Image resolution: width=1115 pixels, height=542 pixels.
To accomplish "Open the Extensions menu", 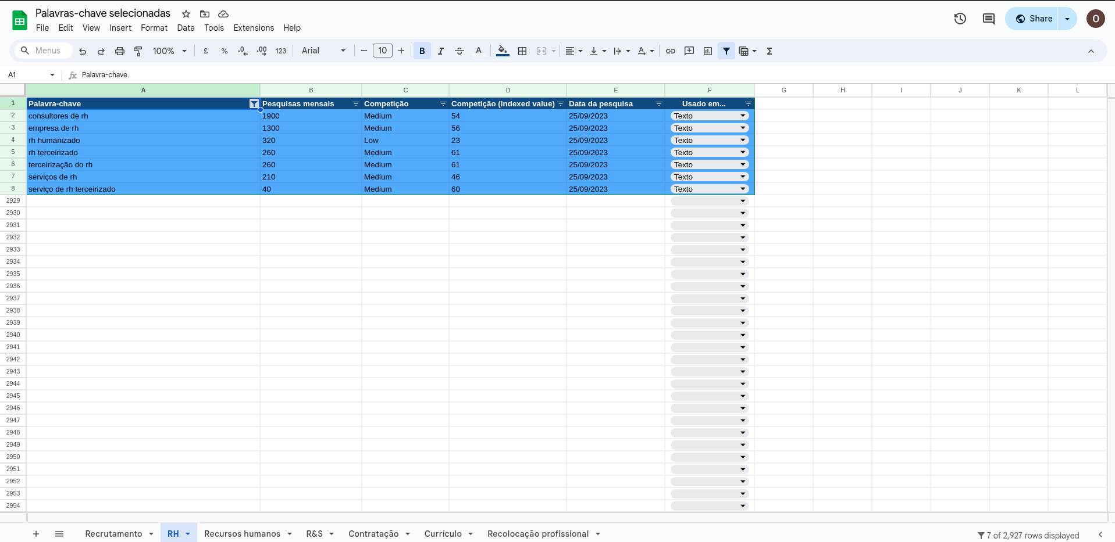I will pyautogui.click(x=253, y=28).
